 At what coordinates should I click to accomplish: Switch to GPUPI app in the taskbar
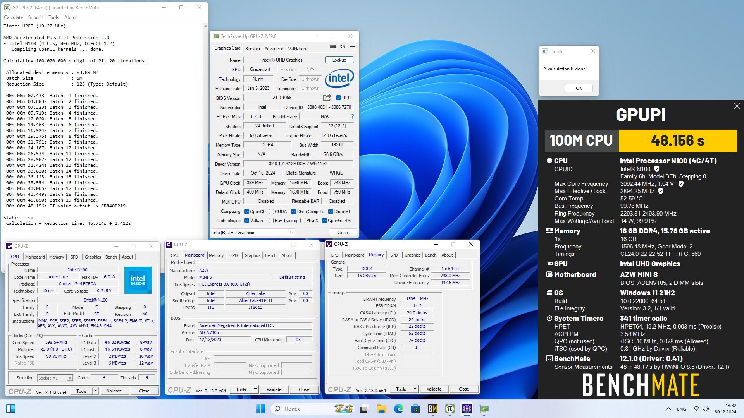click(449, 409)
